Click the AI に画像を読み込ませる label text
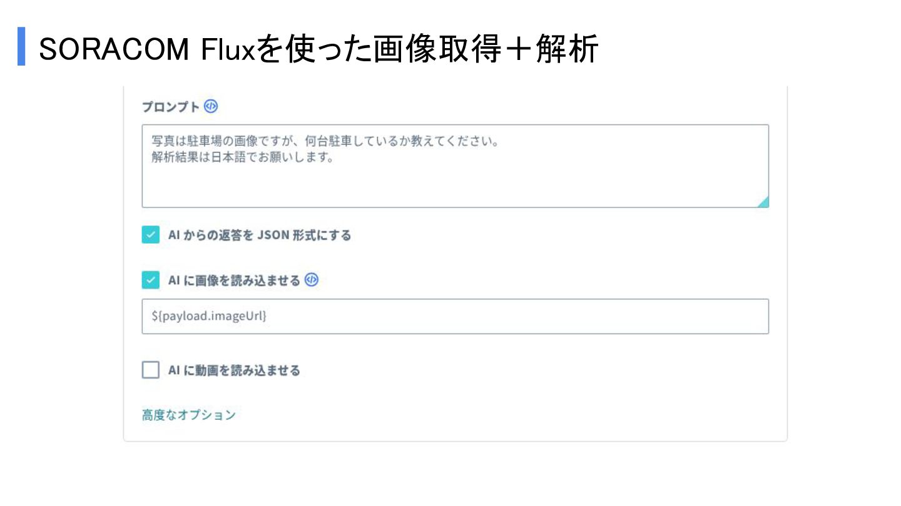The height and width of the screenshot is (506, 901). [234, 281]
